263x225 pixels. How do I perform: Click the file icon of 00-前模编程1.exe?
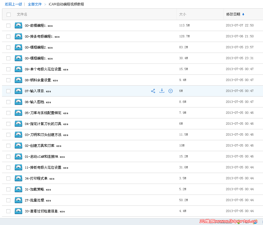pyautogui.click(x=18, y=26)
